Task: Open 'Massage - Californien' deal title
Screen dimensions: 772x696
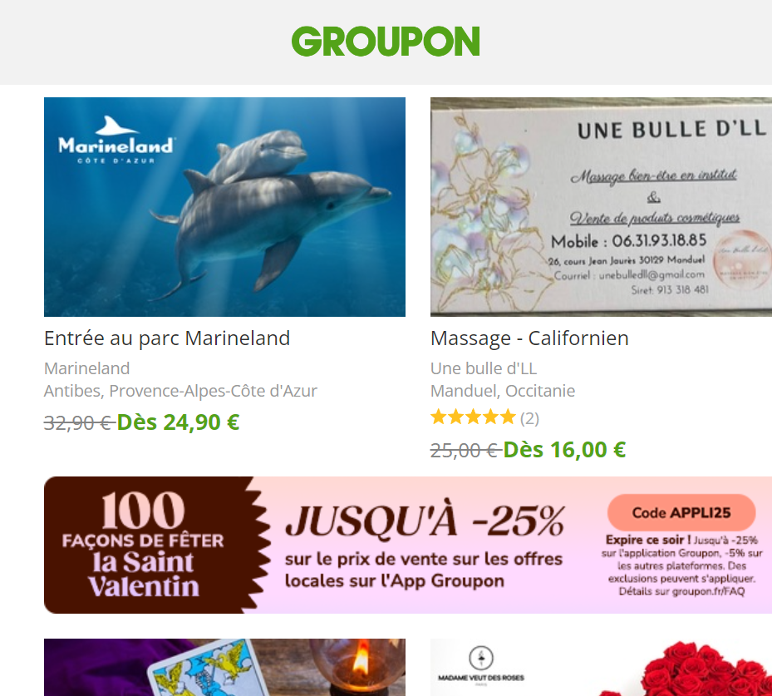Action: click(x=529, y=338)
